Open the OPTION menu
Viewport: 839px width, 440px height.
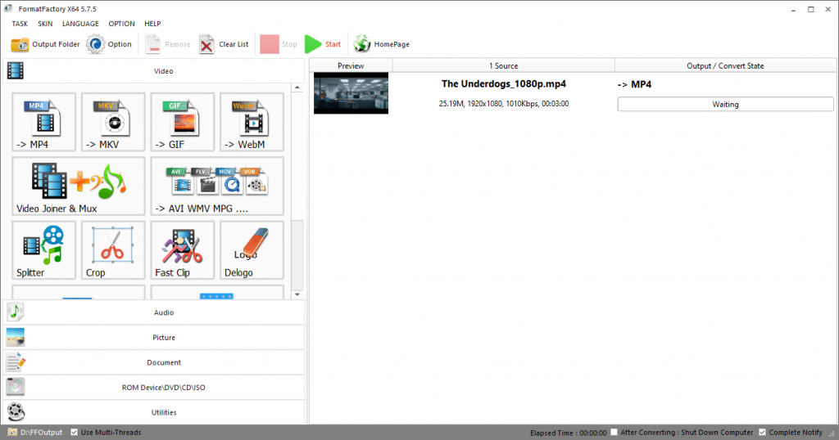[121, 24]
